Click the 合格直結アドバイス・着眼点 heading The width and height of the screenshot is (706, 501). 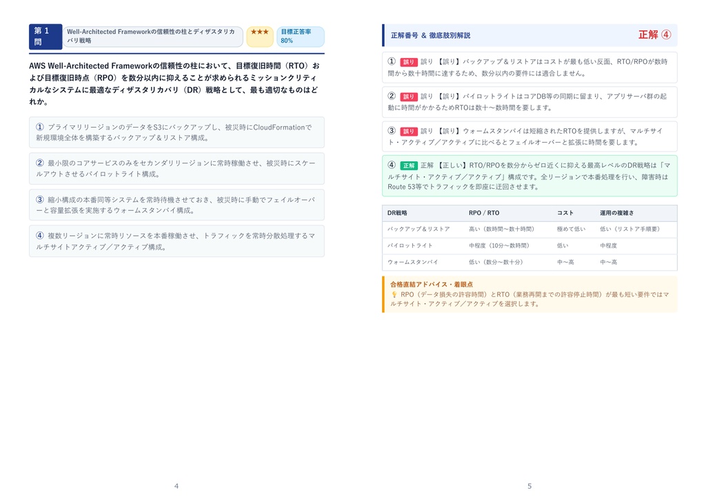click(432, 285)
